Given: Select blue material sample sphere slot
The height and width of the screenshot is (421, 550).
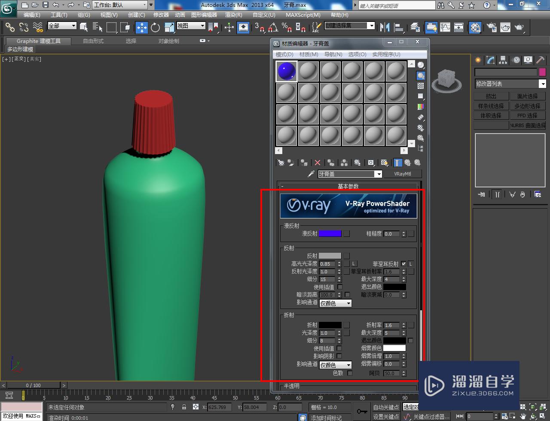Looking at the screenshot, I should (286, 71).
